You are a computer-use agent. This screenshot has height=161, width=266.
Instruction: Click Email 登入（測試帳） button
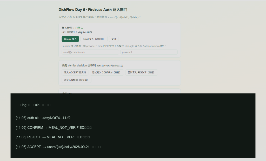[94, 39]
